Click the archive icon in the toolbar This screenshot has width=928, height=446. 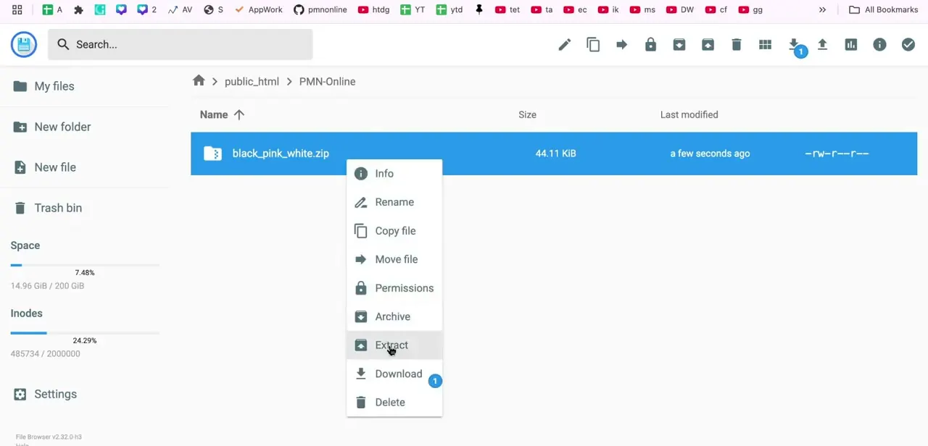point(679,45)
